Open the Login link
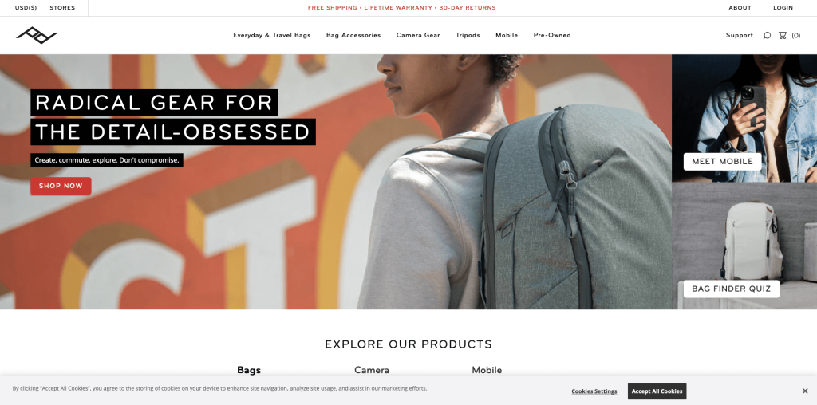This screenshot has width=817, height=405. pyautogui.click(x=783, y=8)
